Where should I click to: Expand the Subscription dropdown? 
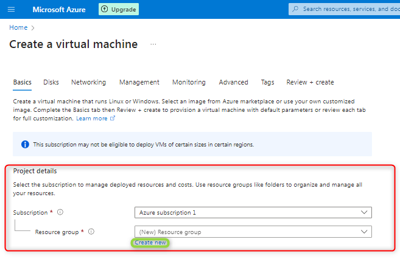[253, 212]
